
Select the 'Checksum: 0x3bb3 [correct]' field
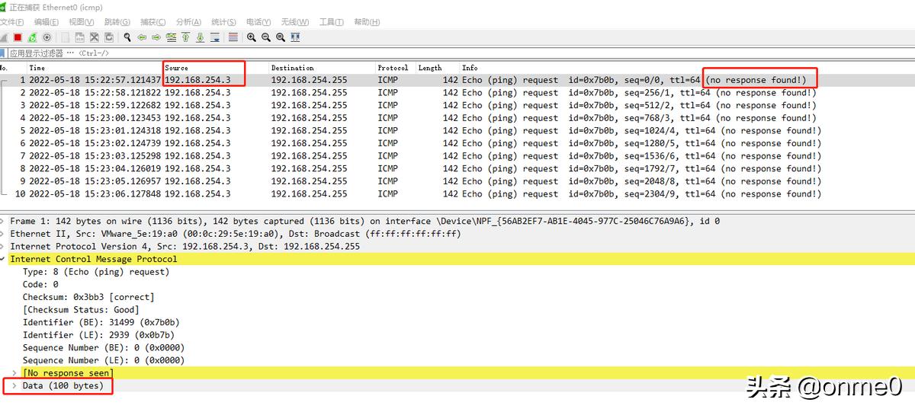88,297
